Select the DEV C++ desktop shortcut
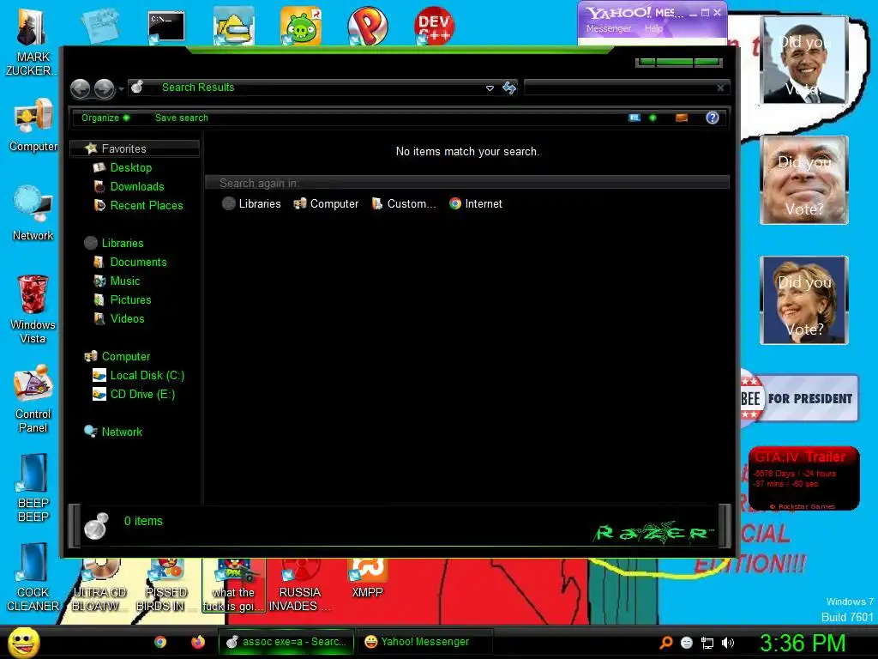The height and width of the screenshot is (659, 878). [434, 26]
